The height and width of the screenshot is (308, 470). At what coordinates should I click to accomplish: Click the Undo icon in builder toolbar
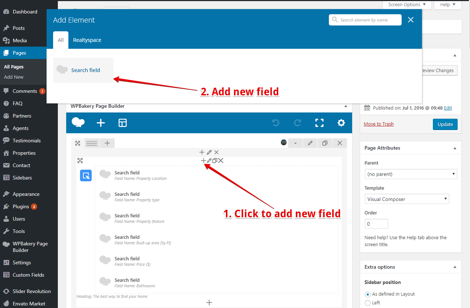(x=276, y=123)
